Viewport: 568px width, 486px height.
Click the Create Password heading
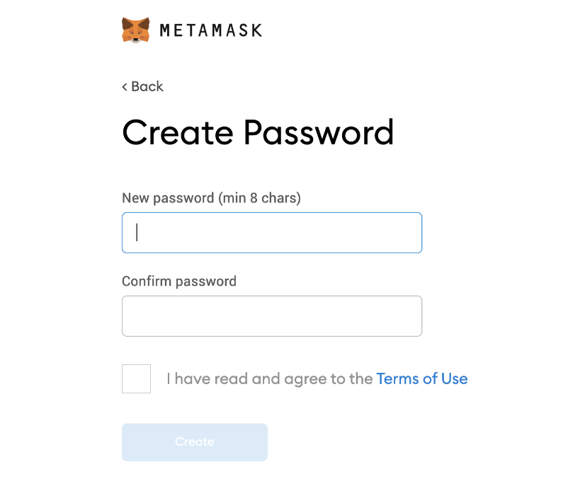point(258,133)
